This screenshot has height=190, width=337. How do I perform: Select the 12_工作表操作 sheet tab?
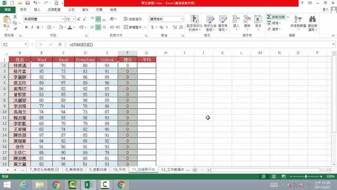(x=172, y=169)
